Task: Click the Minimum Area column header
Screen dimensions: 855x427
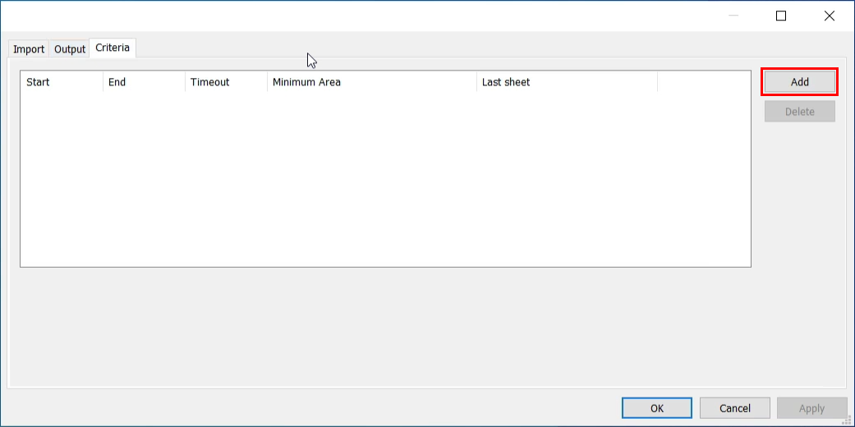Action: click(x=371, y=82)
